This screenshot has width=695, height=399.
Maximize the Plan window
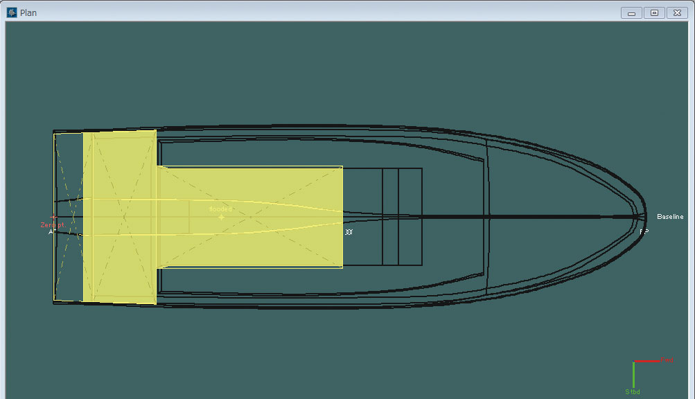coord(654,13)
